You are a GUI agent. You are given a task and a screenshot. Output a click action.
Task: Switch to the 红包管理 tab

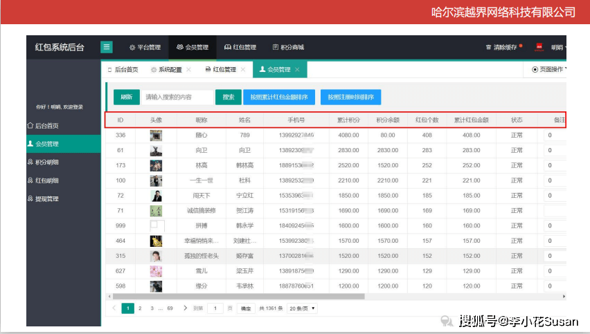pyautogui.click(x=221, y=70)
